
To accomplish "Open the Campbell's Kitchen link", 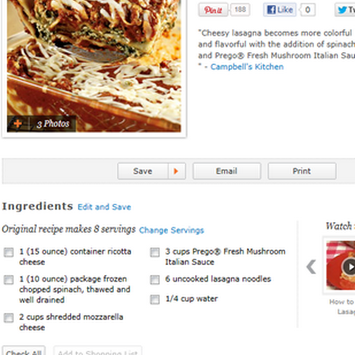I will click(x=247, y=67).
